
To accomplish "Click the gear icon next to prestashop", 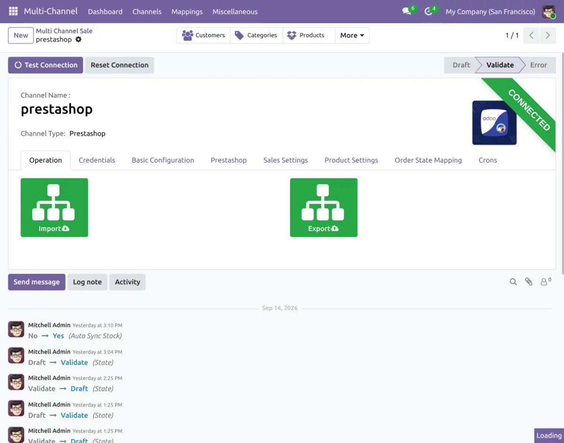I will click(78, 39).
